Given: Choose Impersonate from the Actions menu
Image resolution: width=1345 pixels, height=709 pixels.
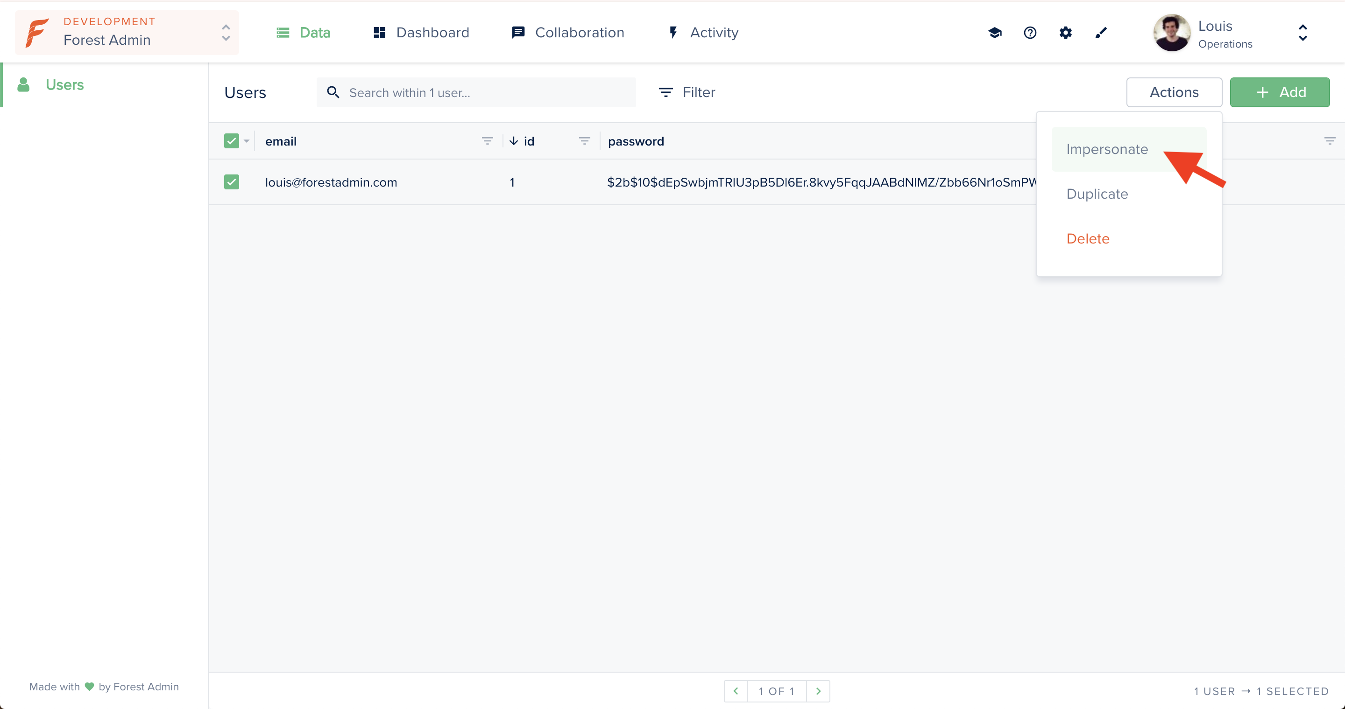Looking at the screenshot, I should (1128, 149).
